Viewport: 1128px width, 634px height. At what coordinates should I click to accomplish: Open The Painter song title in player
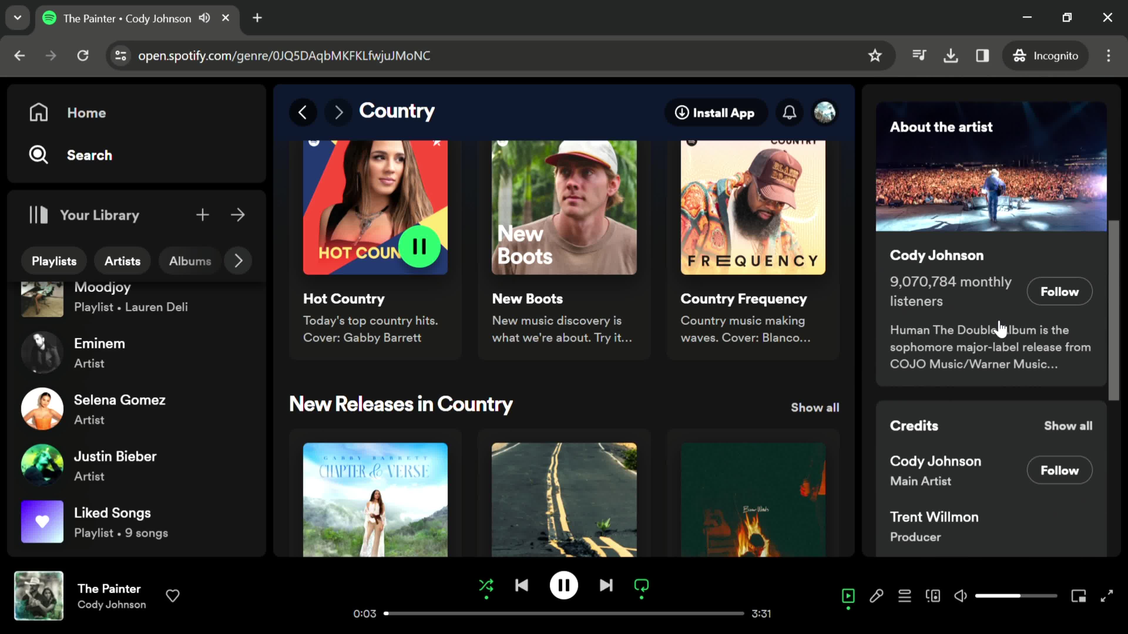click(x=109, y=589)
